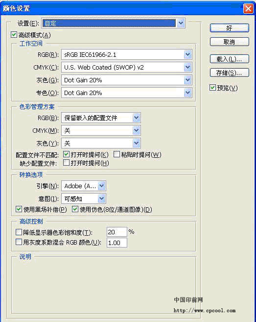Image resolution: width=256 pixels, height=322 pixels.
Task: Click the 好 (OK) button
Action: click(x=230, y=28)
